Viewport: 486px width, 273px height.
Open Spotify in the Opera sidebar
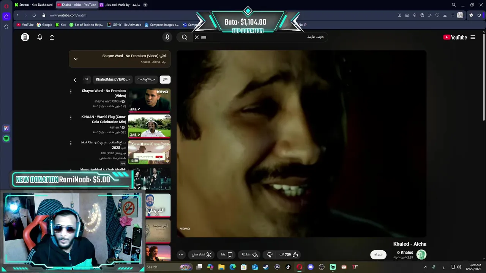(x=6, y=139)
